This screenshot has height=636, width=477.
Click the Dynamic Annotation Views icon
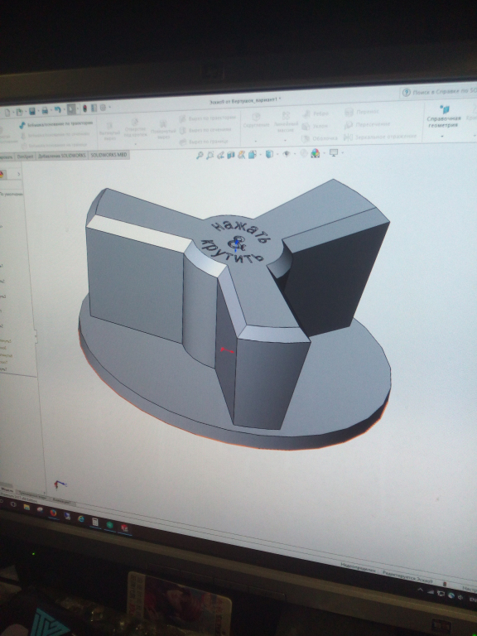[x=242, y=155]
